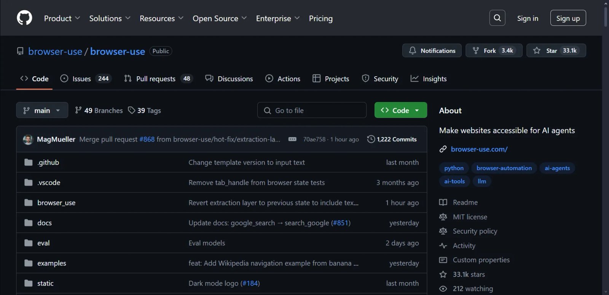View the 49 Branches link

coord(99,110)
